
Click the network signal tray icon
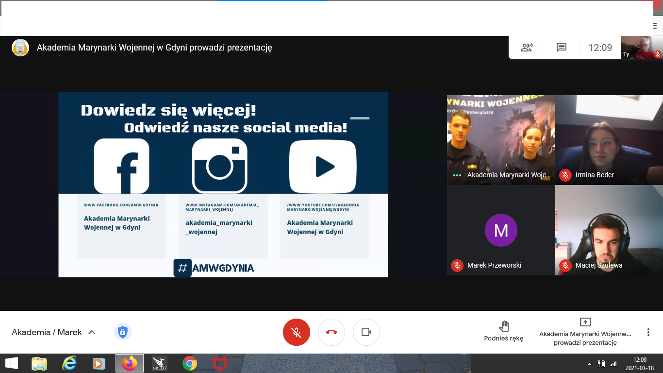(x=613, y=364)
